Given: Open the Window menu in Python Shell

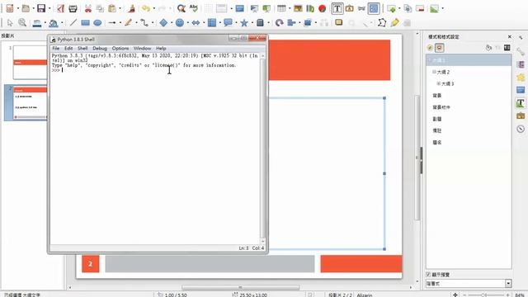Looking at the screenshot, I should click(142, 49).
